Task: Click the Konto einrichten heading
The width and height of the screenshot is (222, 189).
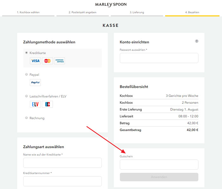Action: tap(134, 42)
